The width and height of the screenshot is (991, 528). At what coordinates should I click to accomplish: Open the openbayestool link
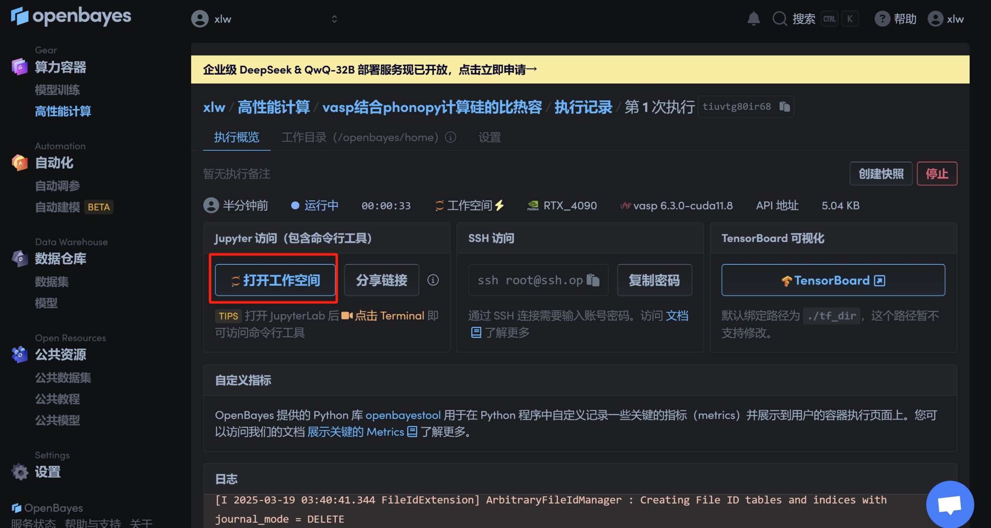403,415
